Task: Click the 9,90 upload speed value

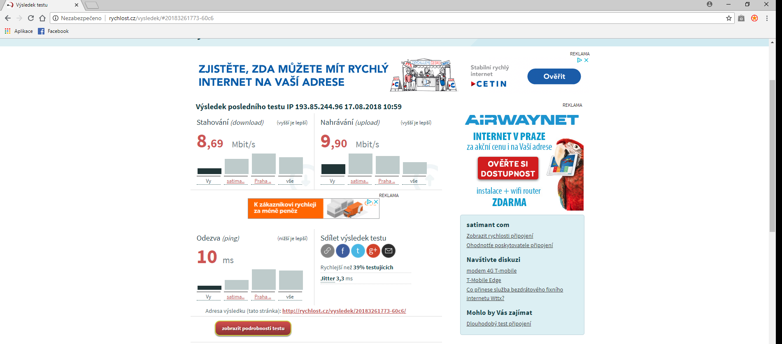Action: 334,142
